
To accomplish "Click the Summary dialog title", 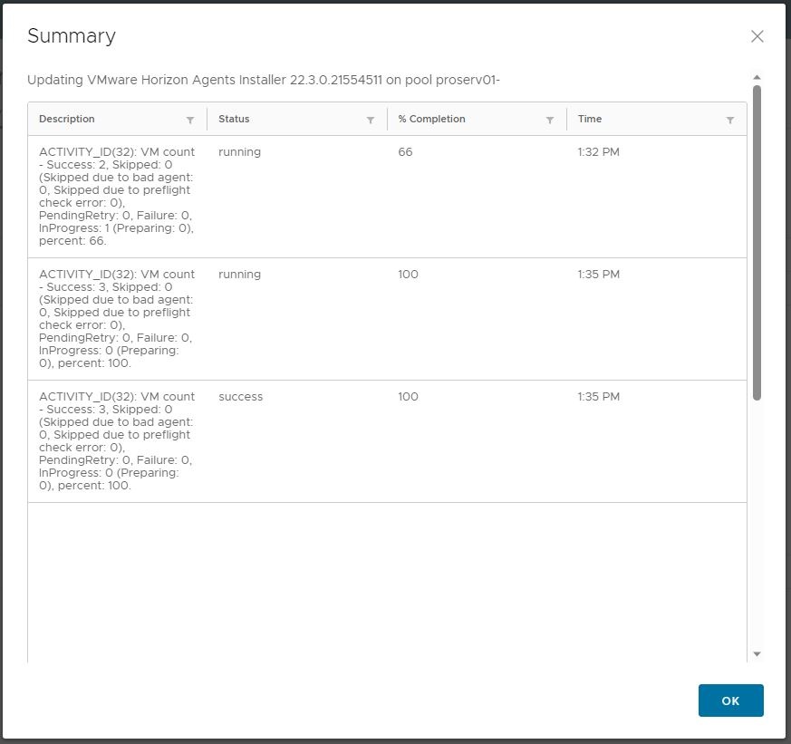I will tap(72, 36).
